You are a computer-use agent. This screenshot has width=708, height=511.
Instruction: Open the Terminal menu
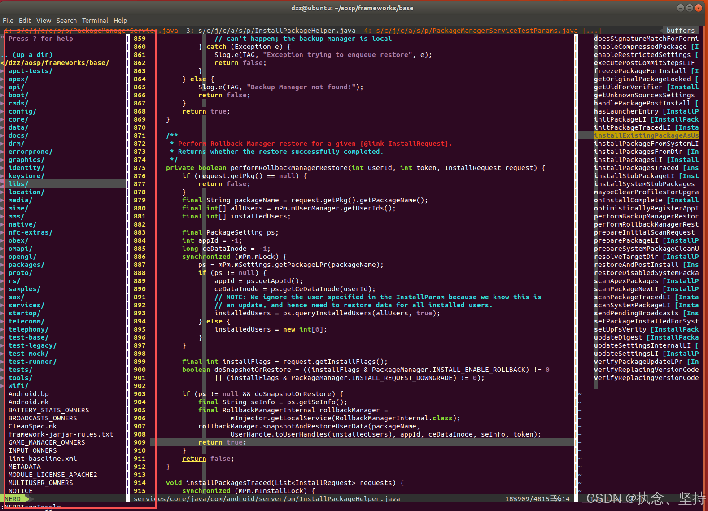(95, 21)
